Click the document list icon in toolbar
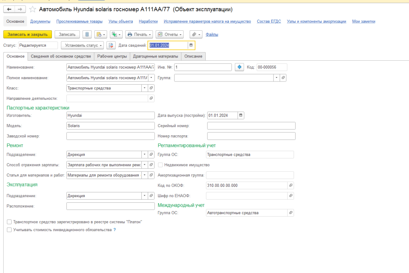Image resolution: width=409 pixels, height=273 pixels. (87, 35)
